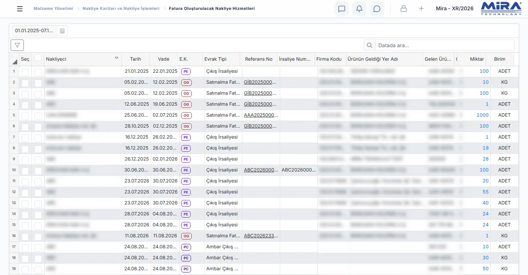Click the blue quantity 1000
This screenshot has width=528, height=275.
pyautogui.click(x=483, y=115)
